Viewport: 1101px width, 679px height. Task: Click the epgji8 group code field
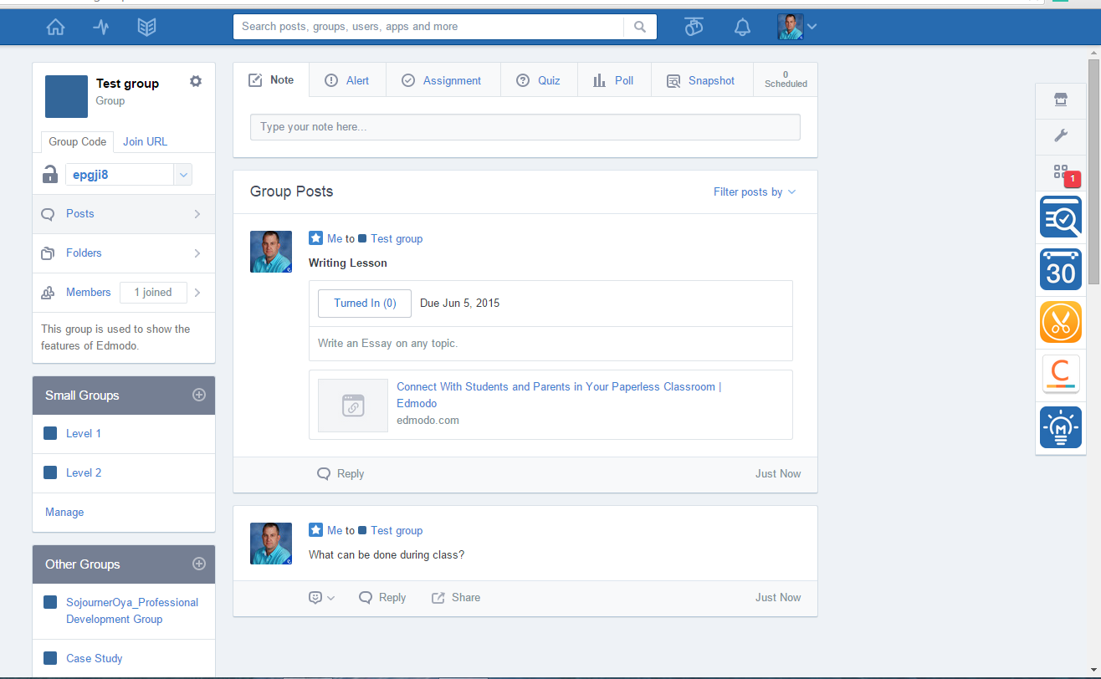pyautogui.click(x=120, y=175)
